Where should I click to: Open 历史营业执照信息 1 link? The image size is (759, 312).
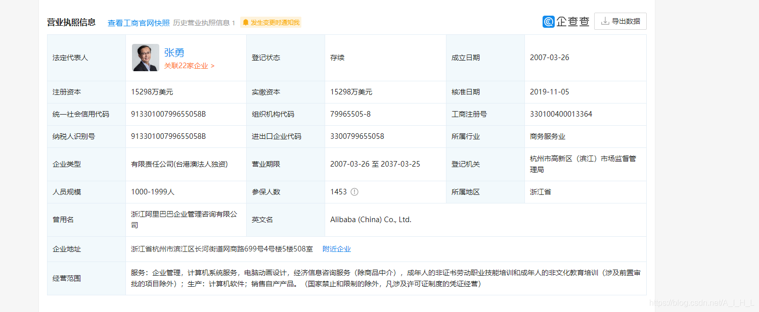(x=204, y=23)
